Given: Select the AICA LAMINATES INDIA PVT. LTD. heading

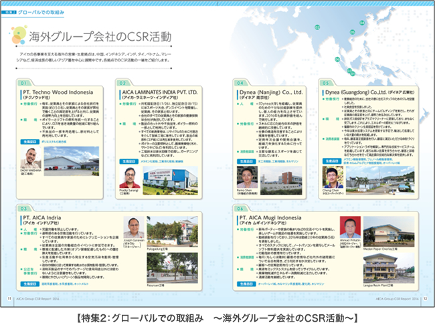Looking at the screenshot, I should click(x=160, y=92).
